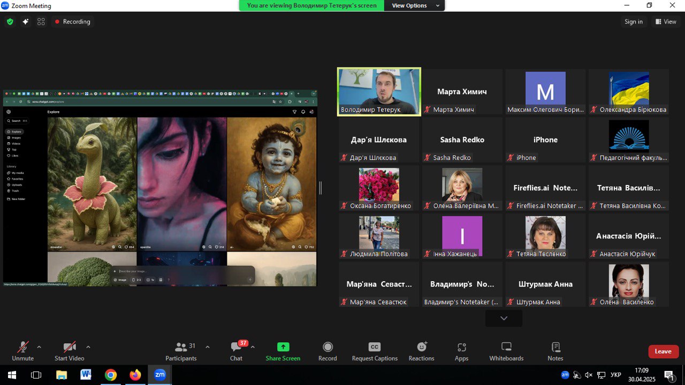685x385 pixels.
Task: Click the filter funnel icon in Sora
Action: 294,112
